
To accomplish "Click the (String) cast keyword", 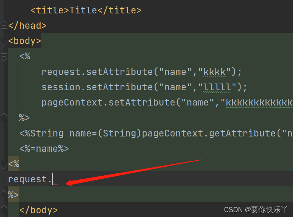I will click(x=120, y=133).
